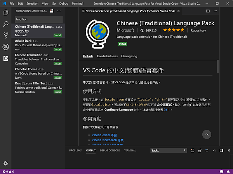Open the Edit menu
The image size is (233, 174).
tap(20, 4)
